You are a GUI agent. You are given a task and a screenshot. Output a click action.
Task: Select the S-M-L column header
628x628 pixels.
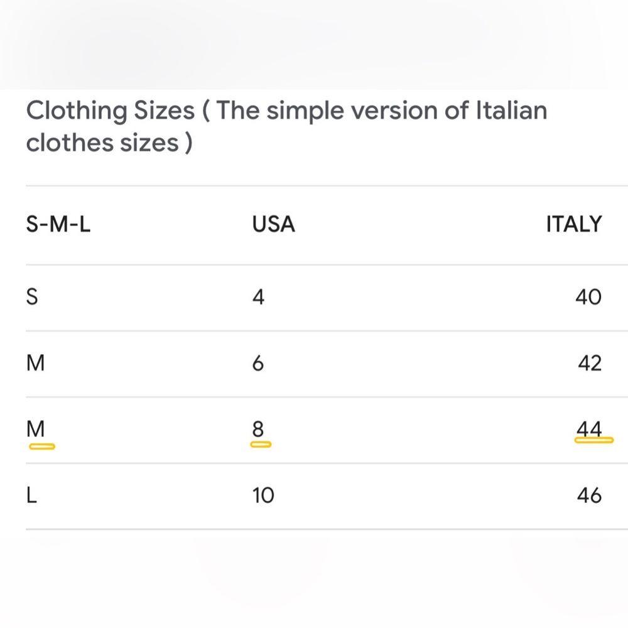[x=58, y=224]
